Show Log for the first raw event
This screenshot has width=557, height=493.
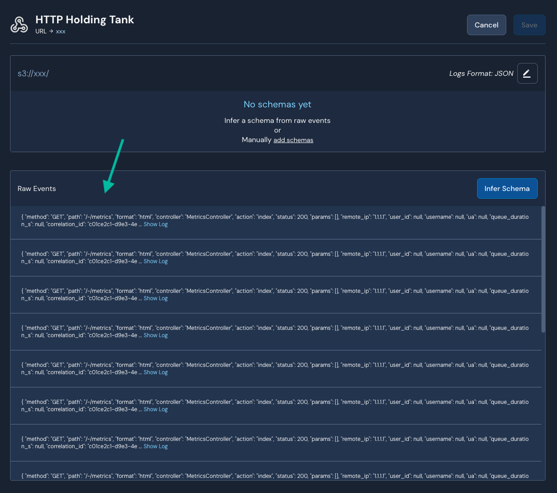pyautogui.click(x=155, y=224)
